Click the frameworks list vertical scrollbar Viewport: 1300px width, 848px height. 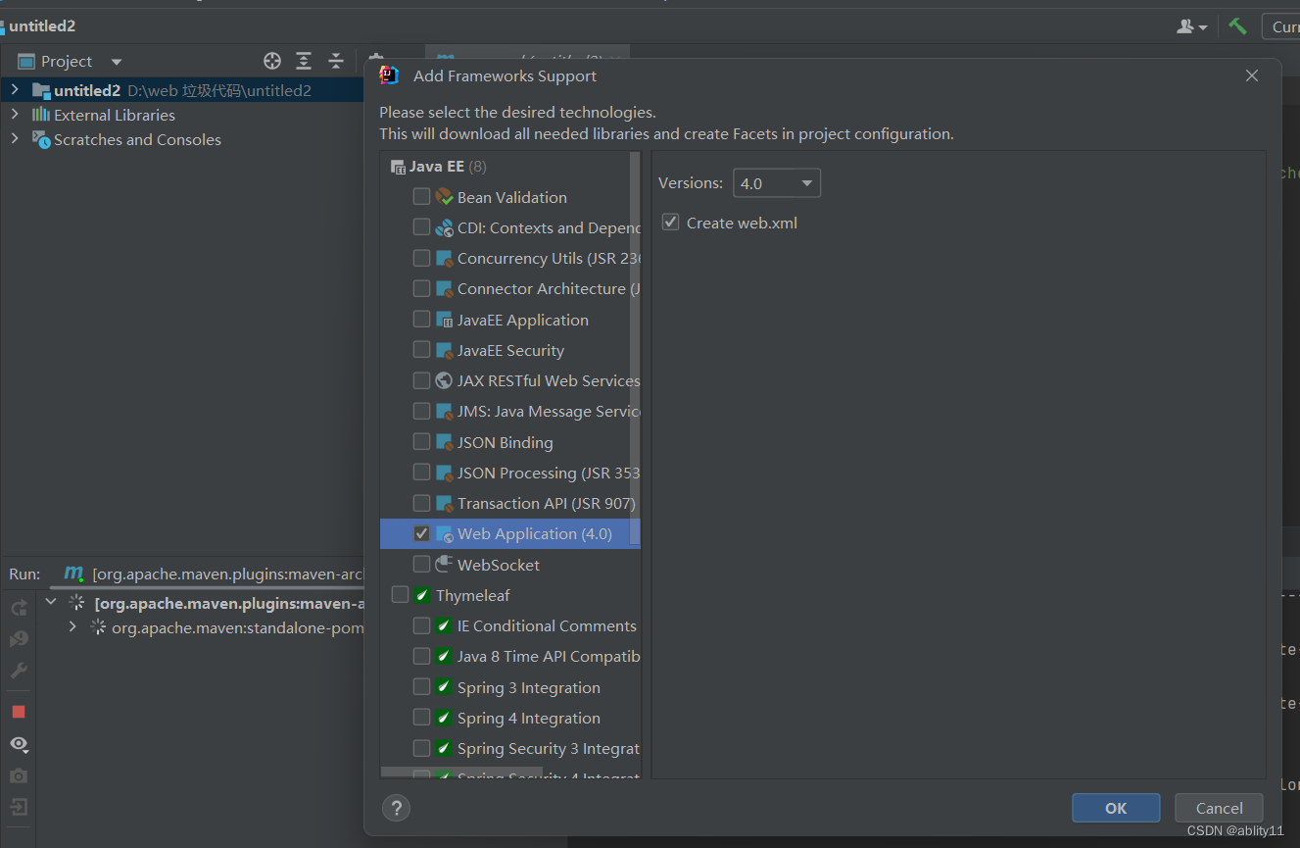[635, 348]
